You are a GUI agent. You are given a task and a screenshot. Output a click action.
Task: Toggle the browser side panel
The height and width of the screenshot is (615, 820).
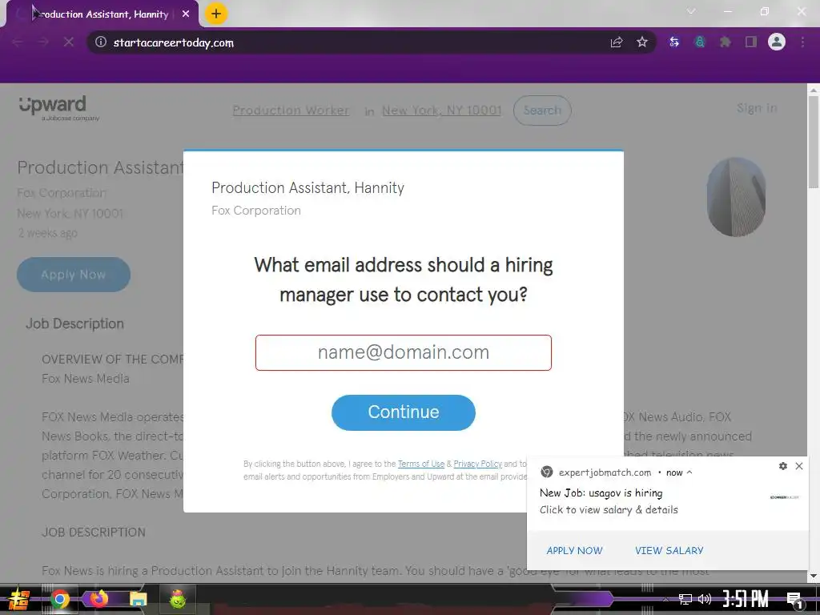click(x=751, y=42)
